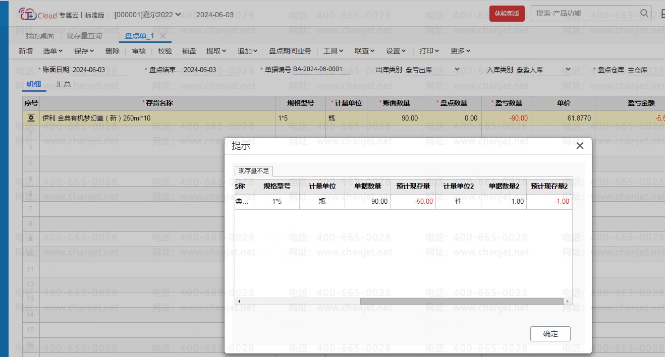Click the 账面日期 date field
This screenshot has height=357, width=665.
tap(100, 70)
